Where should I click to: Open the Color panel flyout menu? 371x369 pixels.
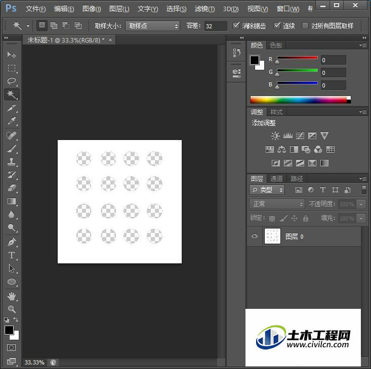[x=363, y=45]
